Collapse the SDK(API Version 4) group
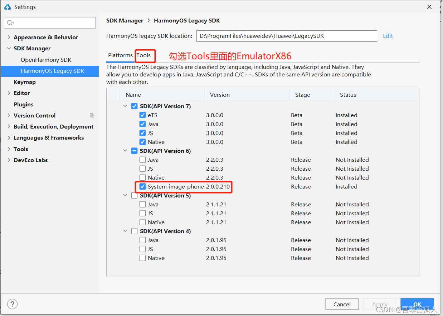Image resolution: width=443 pixels, height=316 pixels. pyautogui.click(x=125, y=231)
